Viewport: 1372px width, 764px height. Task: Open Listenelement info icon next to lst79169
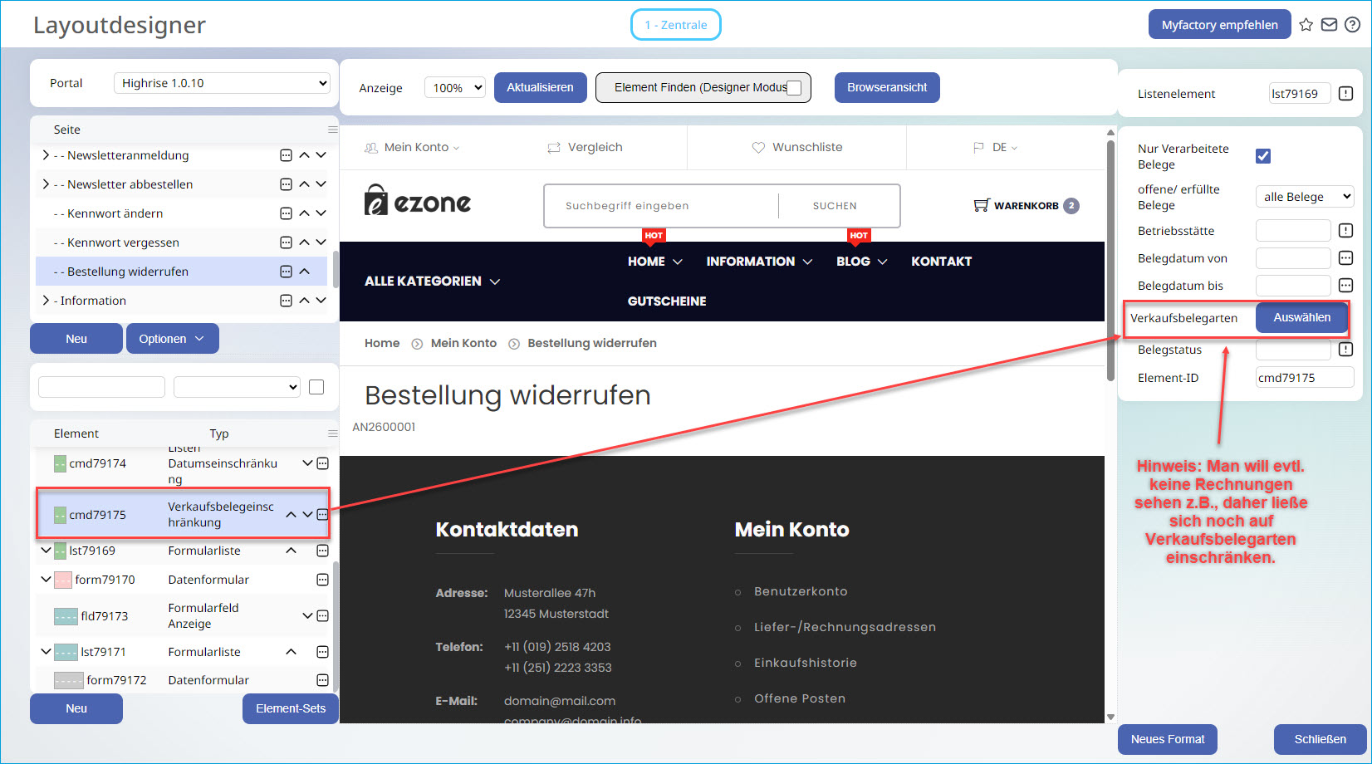1346,94
